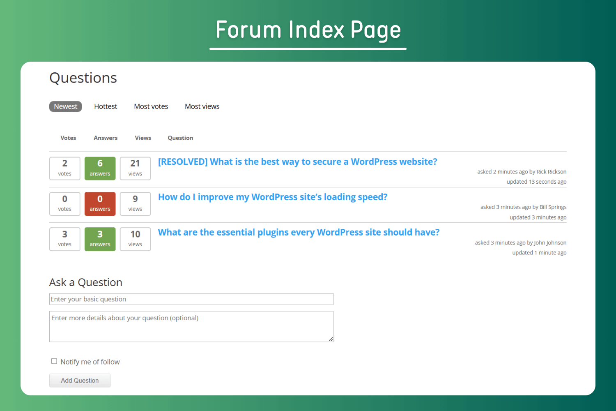Open the Hottest questions tab
The image size is (616, 411).
[x=106, y=106]
